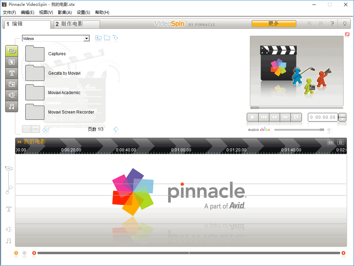Image resolution: width=354 pixels, height=266 pixels.
Task: Switch album to details list view
Action: 26,129
